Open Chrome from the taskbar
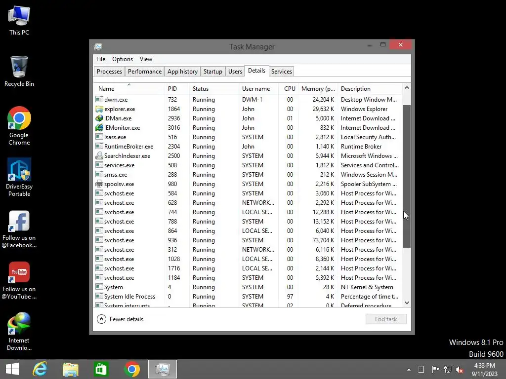This screenshot has height=379, width=506. [x=131, y=369]
